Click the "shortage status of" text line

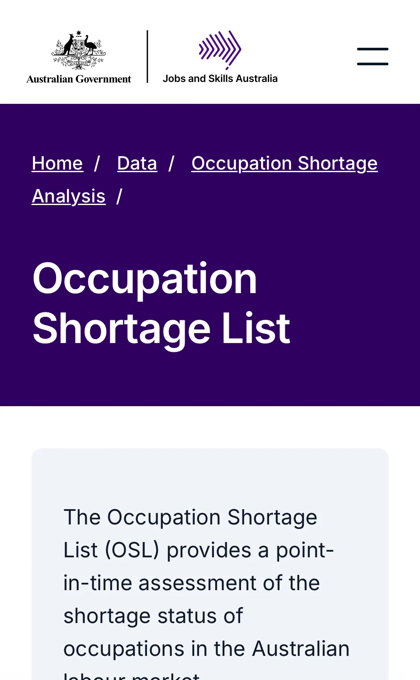click(x=153, y=616)
